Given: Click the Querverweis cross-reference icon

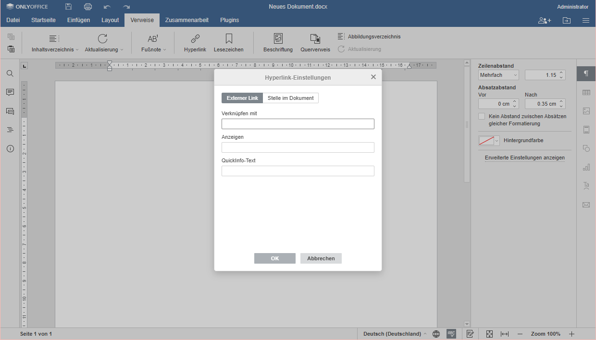Looking at the screenshot, I should (315, 39).
